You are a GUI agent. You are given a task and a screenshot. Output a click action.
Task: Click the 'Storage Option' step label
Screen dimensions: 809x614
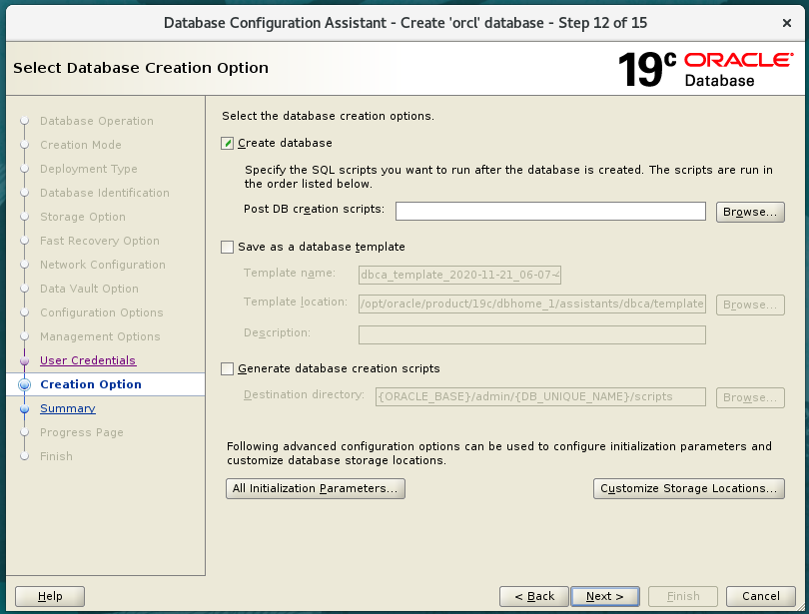(x=83, y=217)
